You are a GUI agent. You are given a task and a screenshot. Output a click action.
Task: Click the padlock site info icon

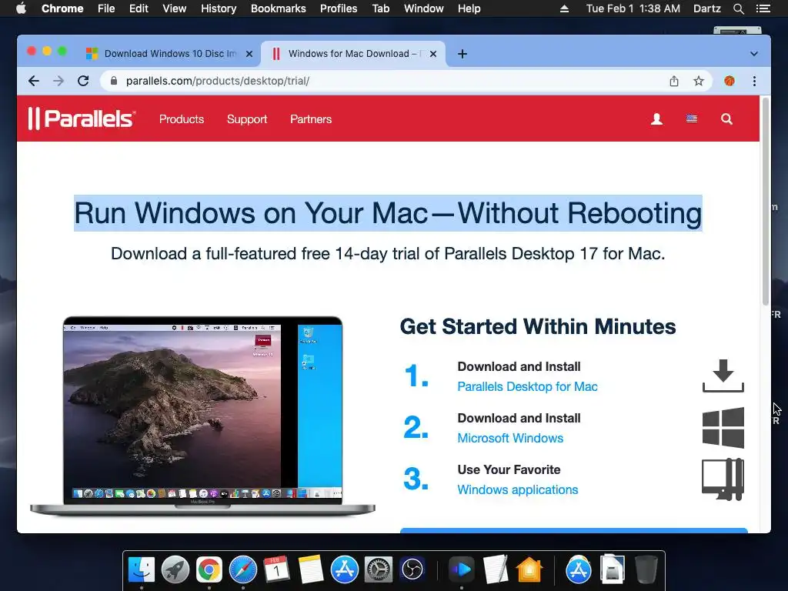114,81
